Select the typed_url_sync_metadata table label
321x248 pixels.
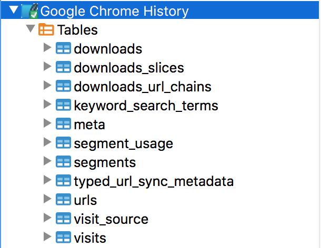154,181
